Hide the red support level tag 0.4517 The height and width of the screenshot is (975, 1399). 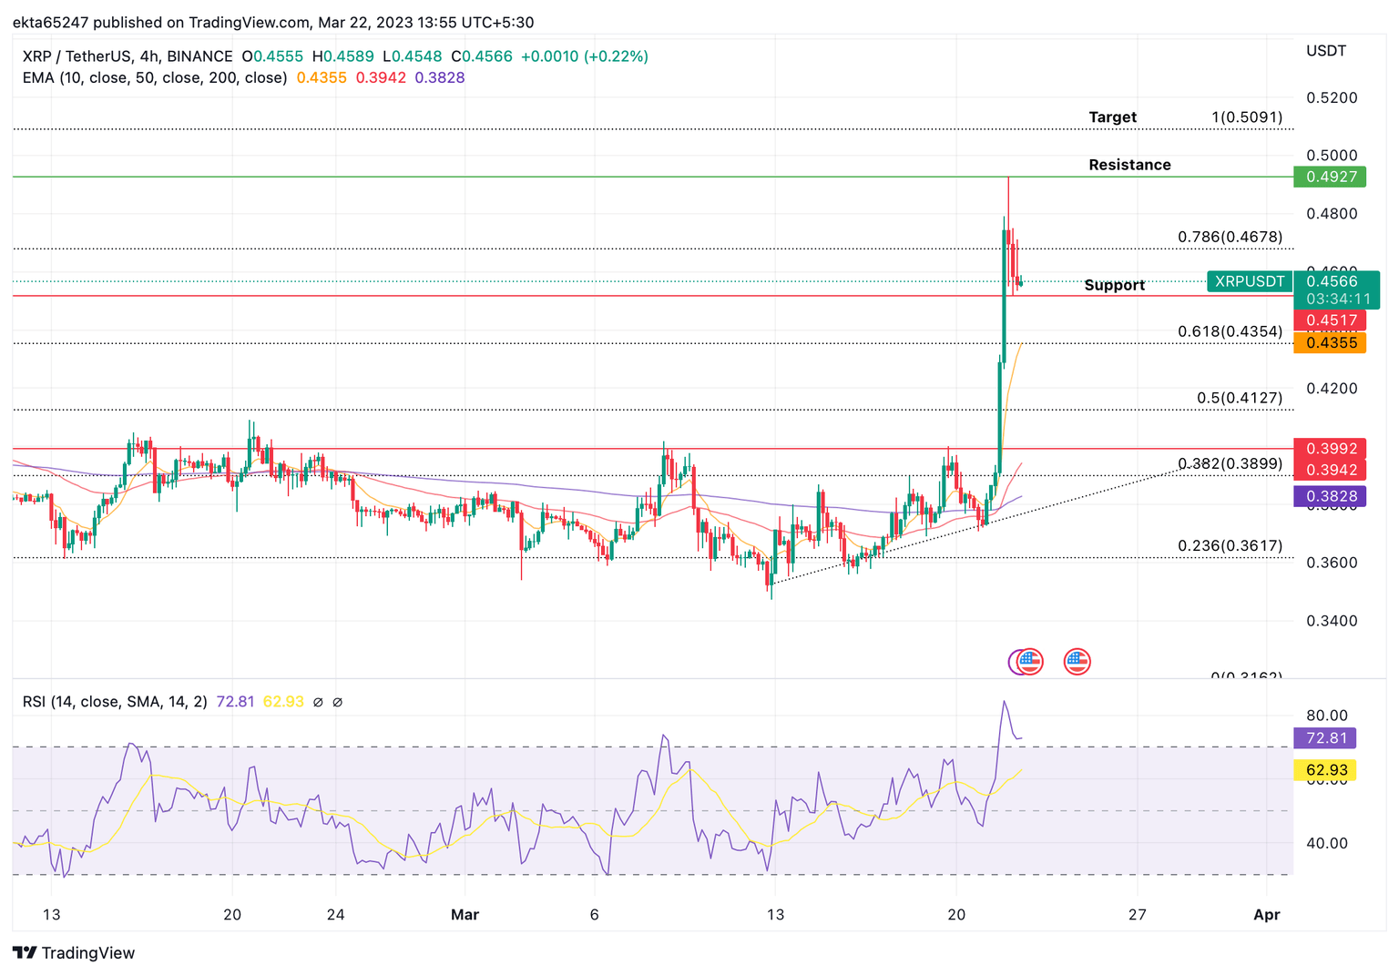pos(1329,320)
